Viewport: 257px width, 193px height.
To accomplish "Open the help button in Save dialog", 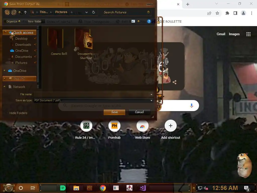I will coord(149,21).
